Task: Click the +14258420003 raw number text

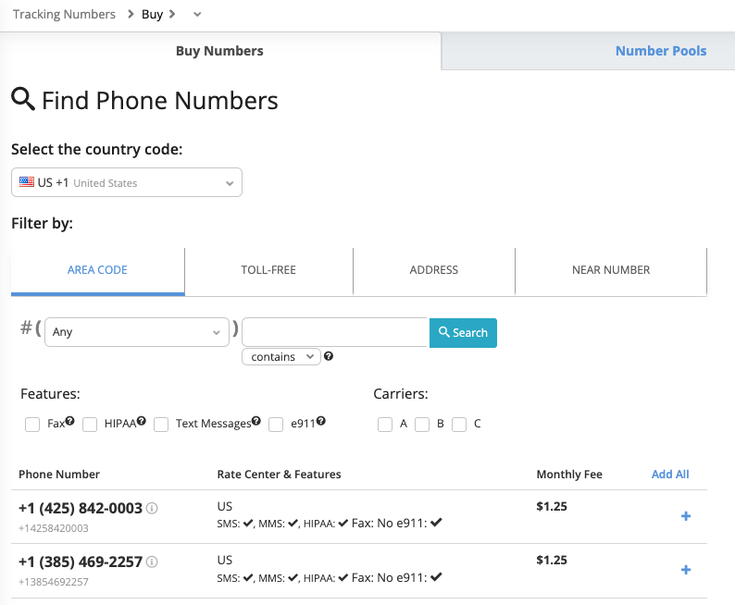Action: coord(54,528)
